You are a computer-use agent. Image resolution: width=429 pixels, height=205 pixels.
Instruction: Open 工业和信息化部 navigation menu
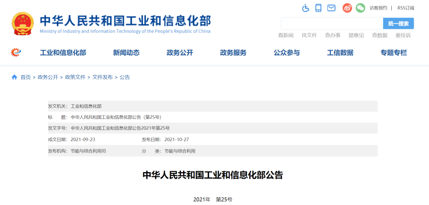63,53
